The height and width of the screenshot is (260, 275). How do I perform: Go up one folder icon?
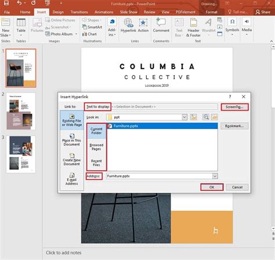click(193, 117)
